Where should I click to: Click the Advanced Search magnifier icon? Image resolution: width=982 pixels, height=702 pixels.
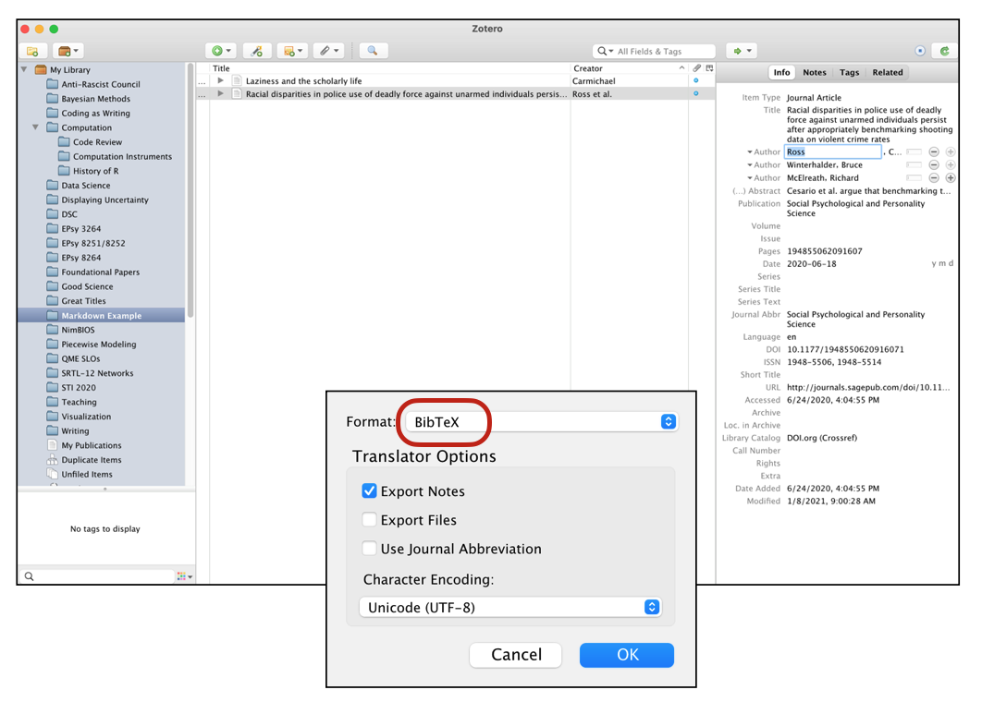tap(373, 51)
